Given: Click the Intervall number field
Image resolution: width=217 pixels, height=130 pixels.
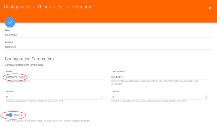Looking at the screenshot, I should [x=52, y=97].
